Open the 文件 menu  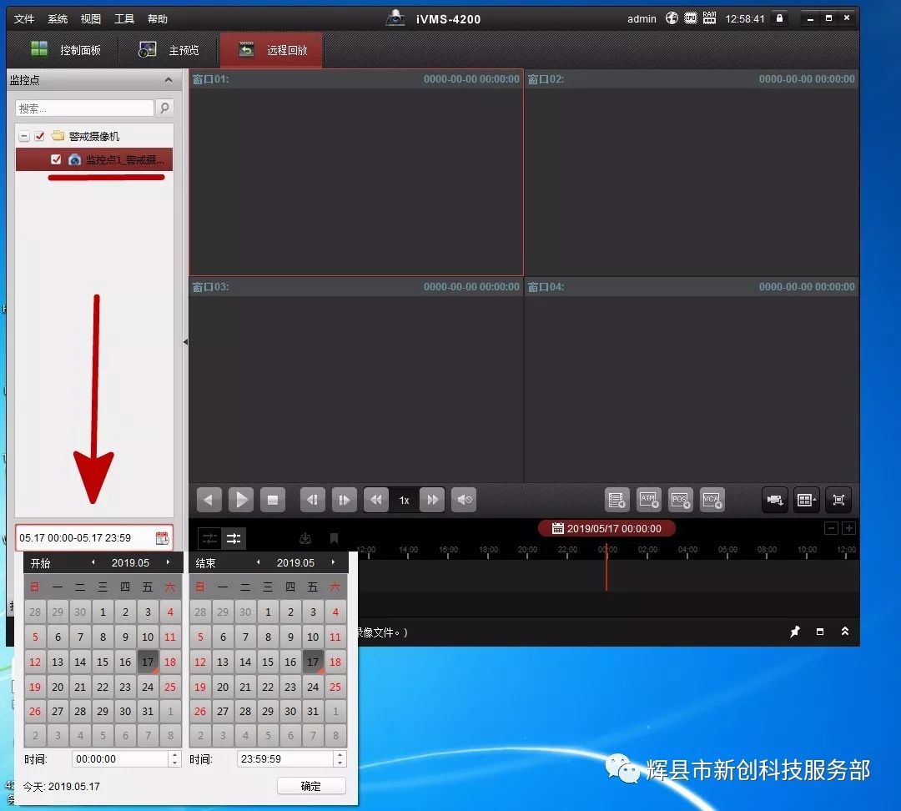(x=24, y=19)
